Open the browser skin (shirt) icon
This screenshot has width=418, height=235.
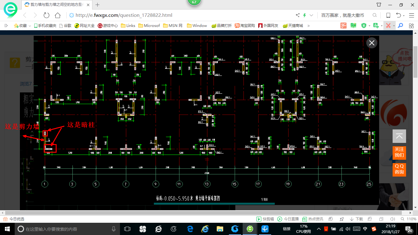(379, 5)
